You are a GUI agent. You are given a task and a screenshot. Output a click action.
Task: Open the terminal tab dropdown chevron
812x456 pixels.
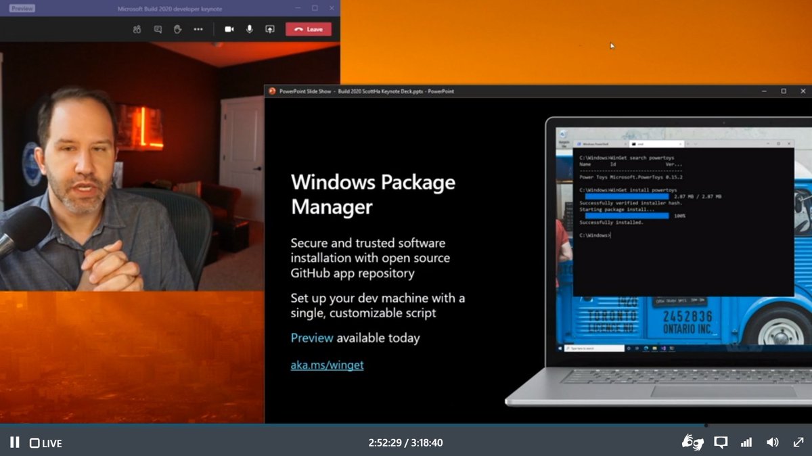click(x=695, y=143)
